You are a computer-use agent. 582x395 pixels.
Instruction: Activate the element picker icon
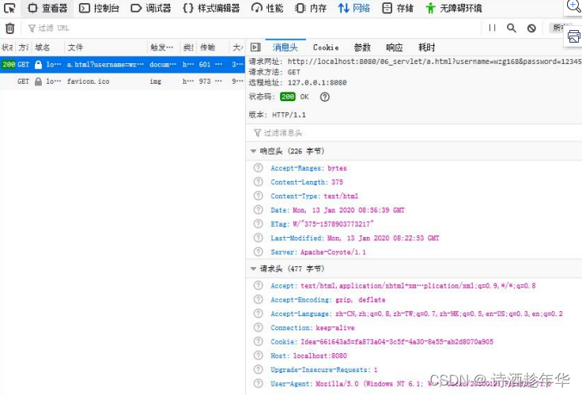pos(9,8)
